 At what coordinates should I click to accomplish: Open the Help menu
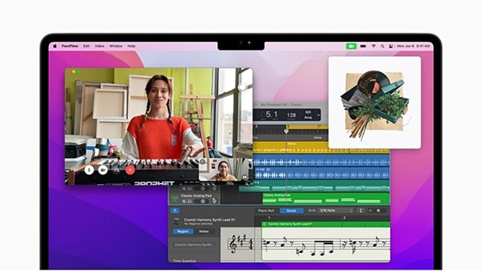132,46
